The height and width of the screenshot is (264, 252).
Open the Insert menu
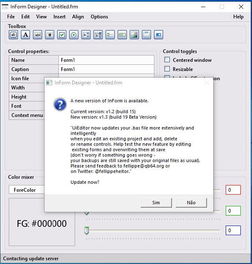[60, 17]
